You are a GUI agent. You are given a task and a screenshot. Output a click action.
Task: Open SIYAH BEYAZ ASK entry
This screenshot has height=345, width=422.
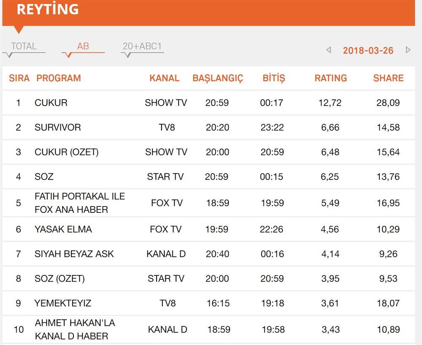tap(74, 254)
